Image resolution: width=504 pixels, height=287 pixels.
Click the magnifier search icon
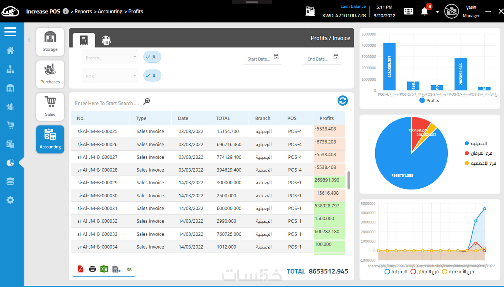click(146, 101)
